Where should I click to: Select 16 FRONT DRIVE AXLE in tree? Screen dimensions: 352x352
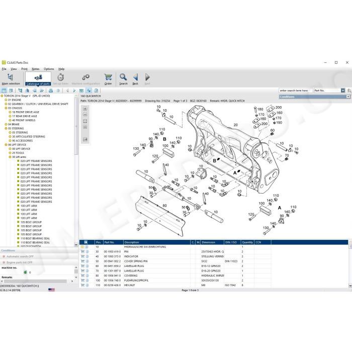pos(26,112)
